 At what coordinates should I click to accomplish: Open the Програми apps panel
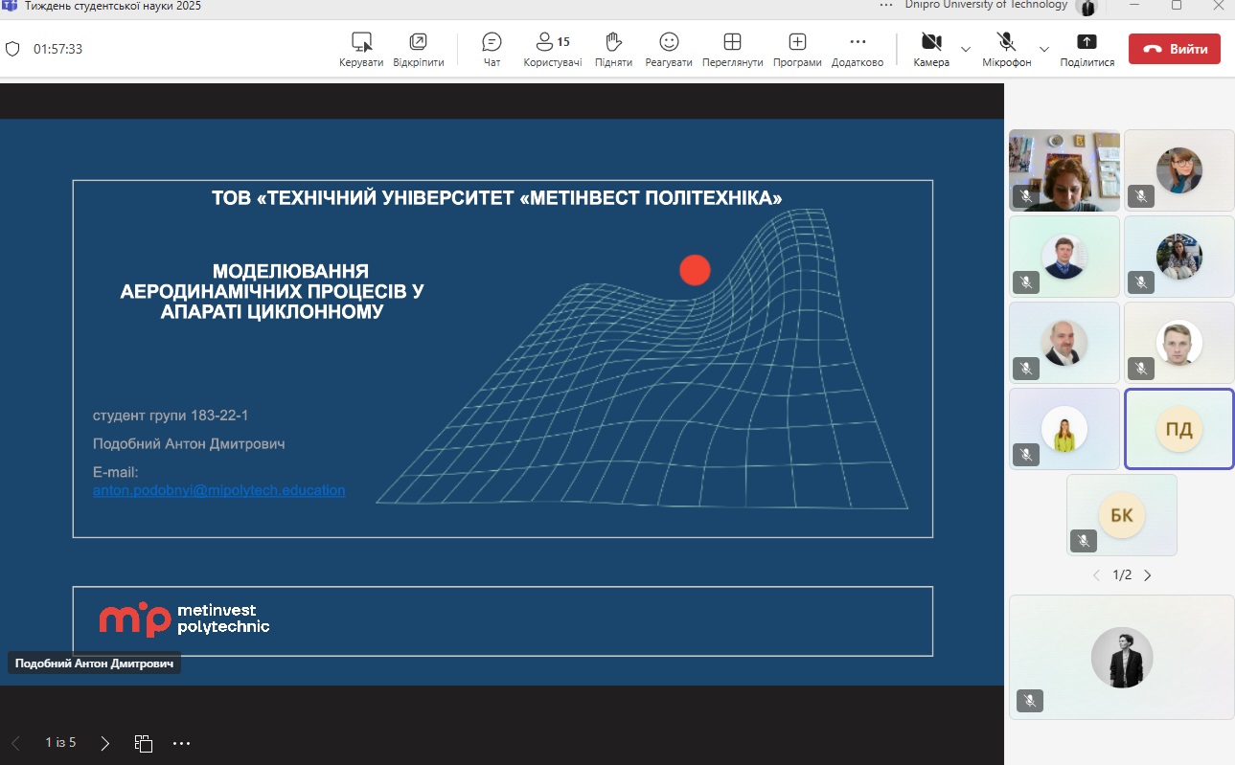(x=797, y=50)
